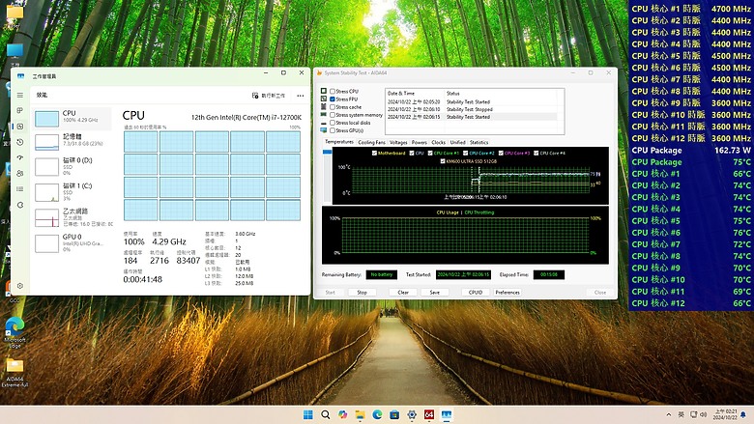Select CPU performance entry in Task Manager
The height and width of the screenshot is (424, 754).
pyautogui.click(x=72, y=118)
